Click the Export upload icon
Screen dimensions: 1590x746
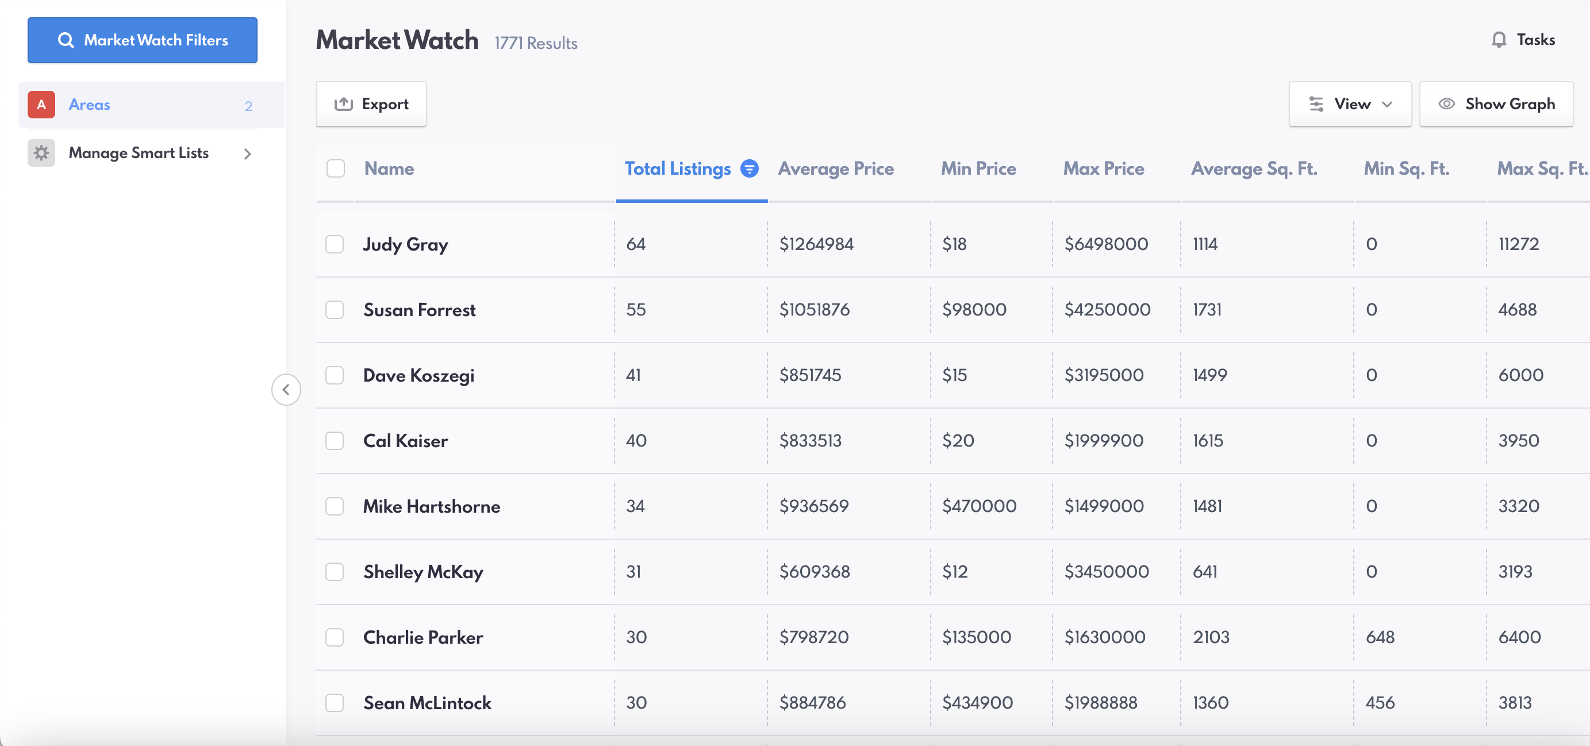pyautogui.click(x=343, y=103)
